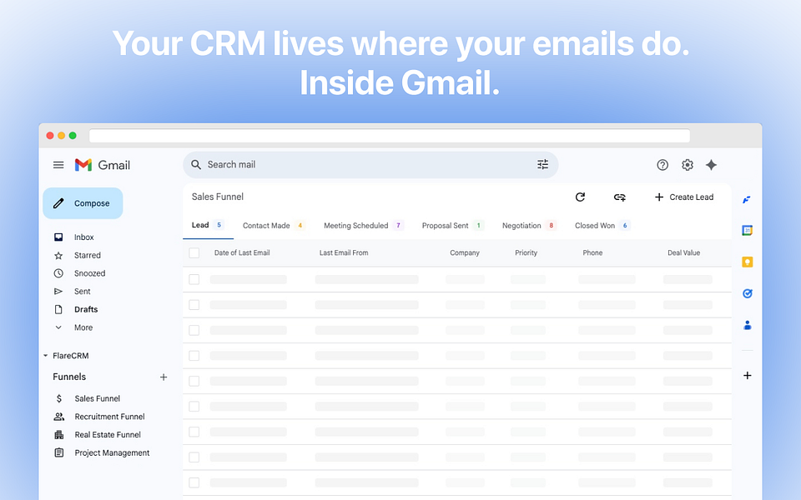Switch to the Lead stage tab

(208, 226)
